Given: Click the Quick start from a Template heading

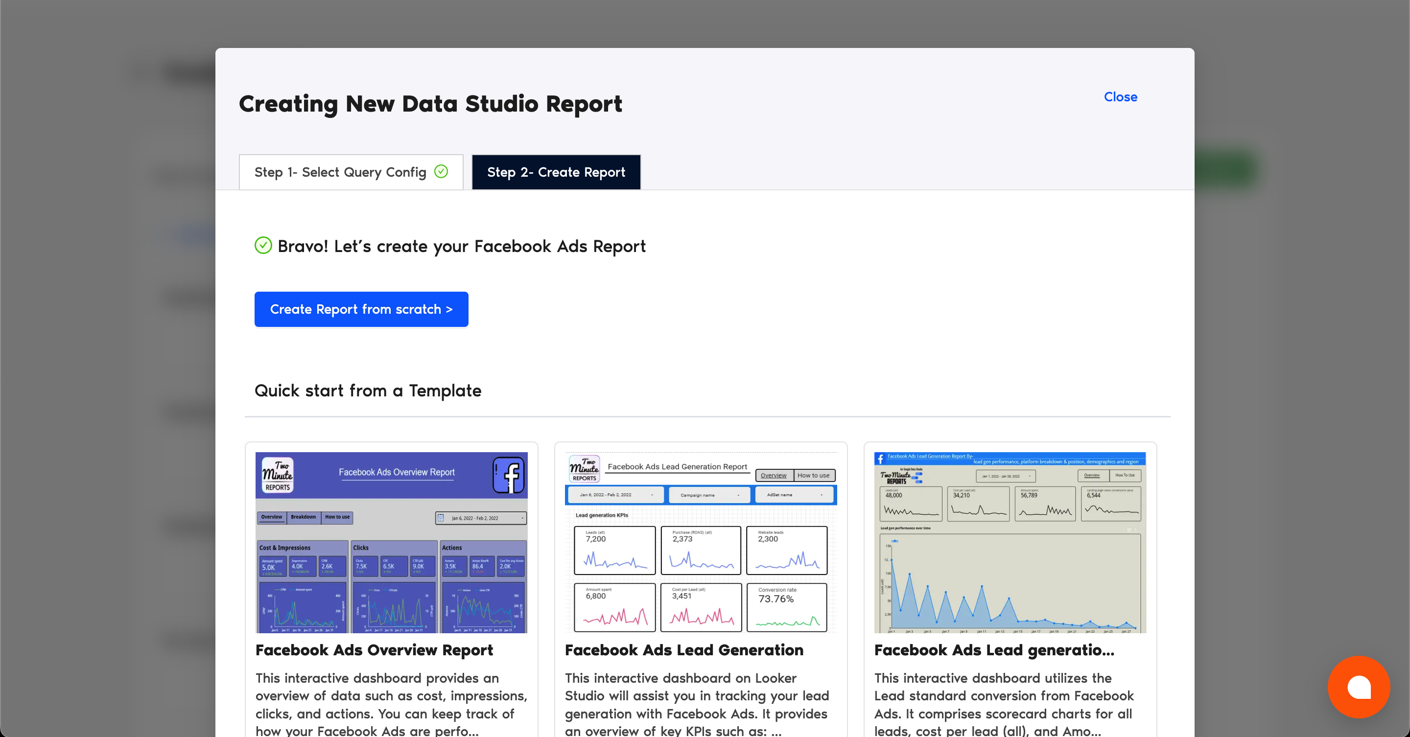Looking at the screenshot, I should (x=368, y=391).
